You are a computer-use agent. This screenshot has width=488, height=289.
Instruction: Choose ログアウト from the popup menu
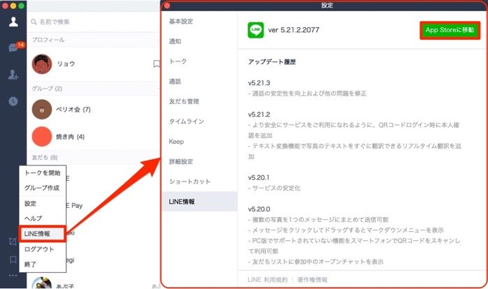(43, 249)
